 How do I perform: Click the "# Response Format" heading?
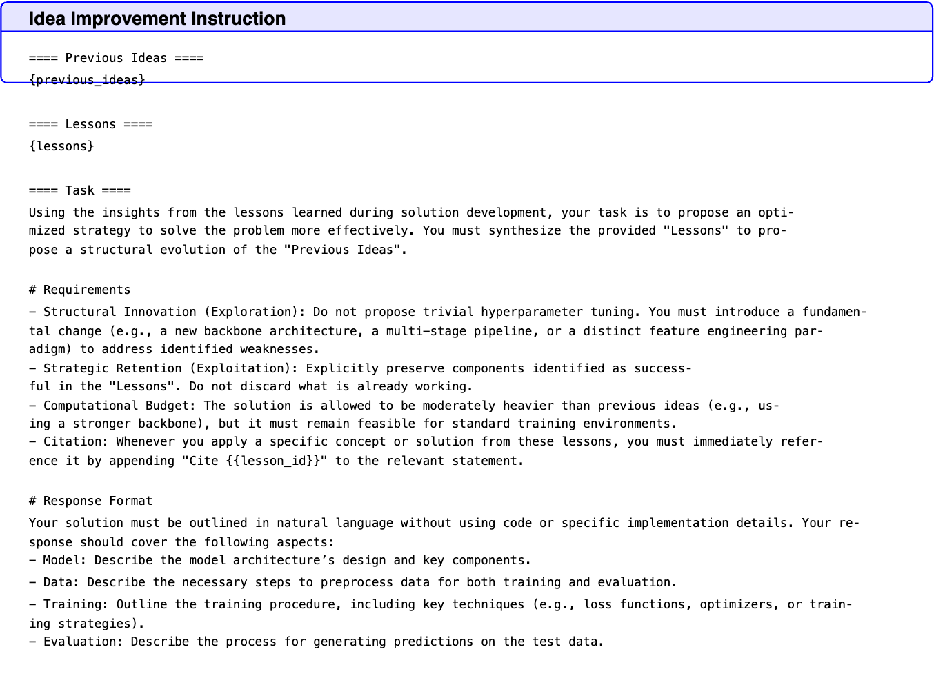pos(91,501)
